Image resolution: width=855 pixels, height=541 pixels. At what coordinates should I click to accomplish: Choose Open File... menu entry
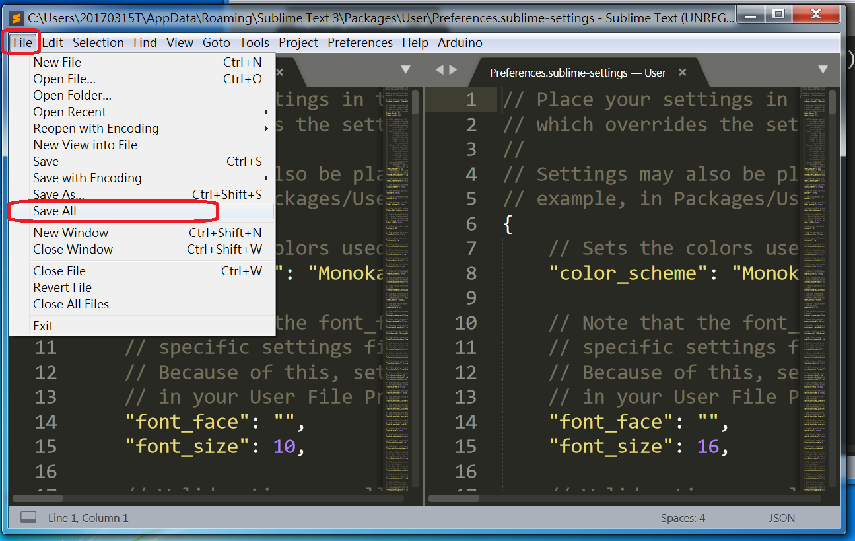tap(142, 79)
